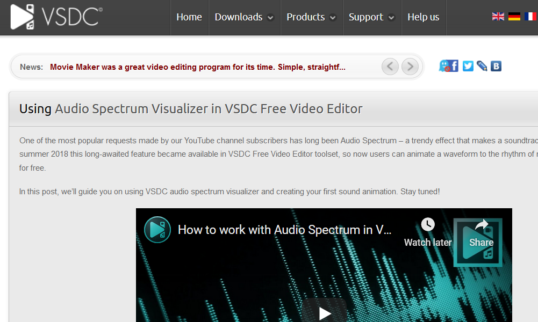Screen dimensions: 538x322
Task: Switch language with the UK flag
Action: point(498,17)
